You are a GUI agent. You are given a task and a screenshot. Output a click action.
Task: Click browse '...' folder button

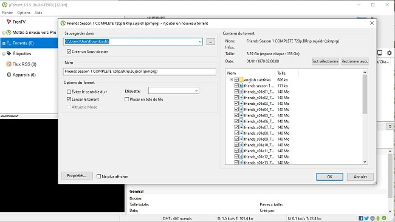[211, 42]
